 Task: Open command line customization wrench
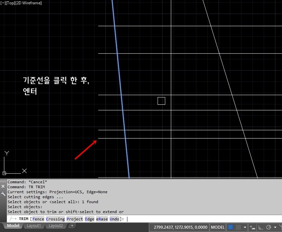pos(3,194)
